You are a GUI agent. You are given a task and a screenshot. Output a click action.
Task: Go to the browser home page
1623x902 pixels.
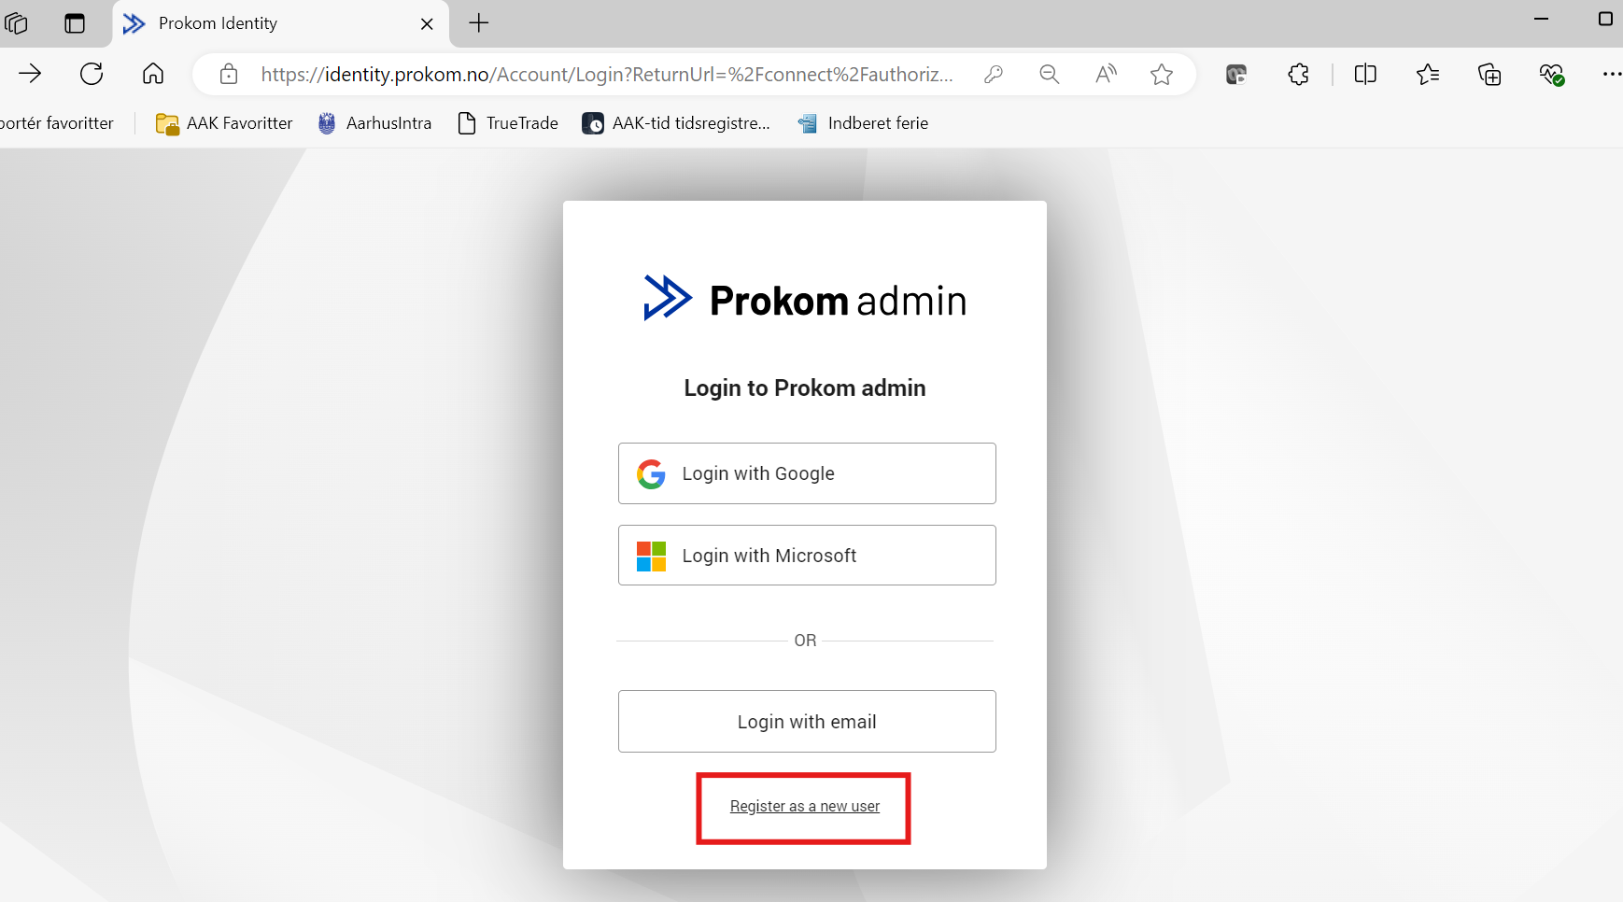[x=153, y=75]
